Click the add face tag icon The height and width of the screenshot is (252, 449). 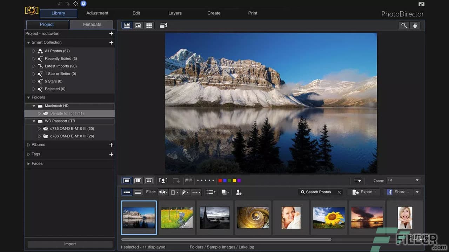pos(239,192)
